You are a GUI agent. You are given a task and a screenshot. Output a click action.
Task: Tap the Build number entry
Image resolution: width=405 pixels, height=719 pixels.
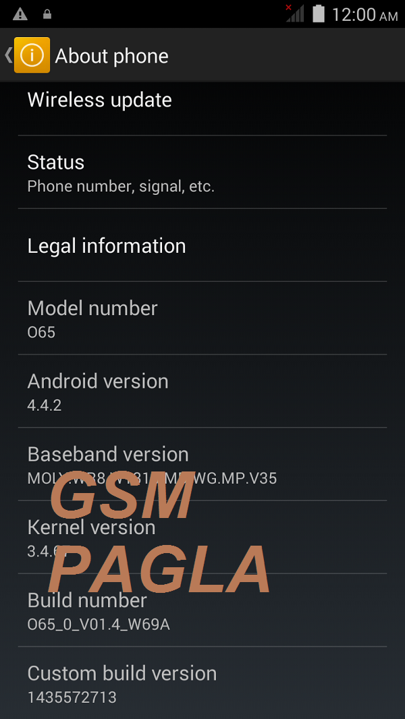point(202,610)
